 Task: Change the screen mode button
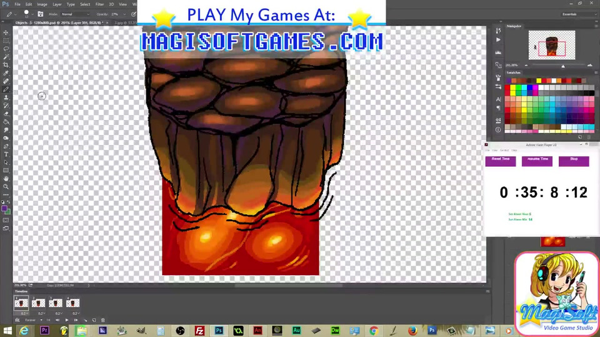pos(6,228)
